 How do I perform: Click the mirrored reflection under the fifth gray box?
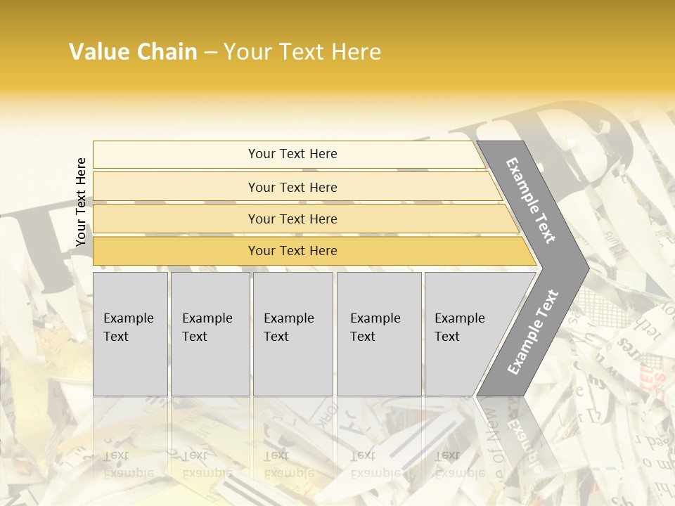tap(460, 463)
